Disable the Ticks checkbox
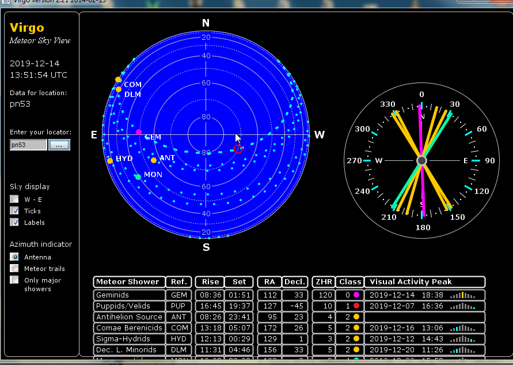 [x=14, y=210]
